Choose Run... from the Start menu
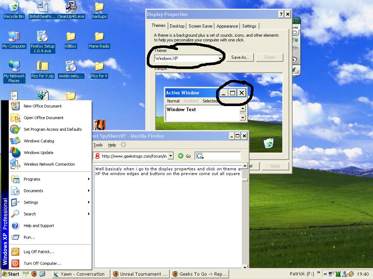Viewport: 373px width, 279px height. tap(50, 237)
